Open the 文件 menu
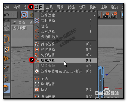 pyautogui.click(x=6, y=7)
